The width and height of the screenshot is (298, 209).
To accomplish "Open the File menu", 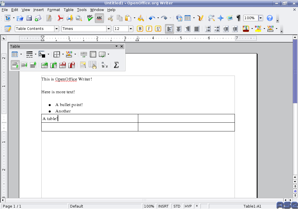I will coord(5,10).
